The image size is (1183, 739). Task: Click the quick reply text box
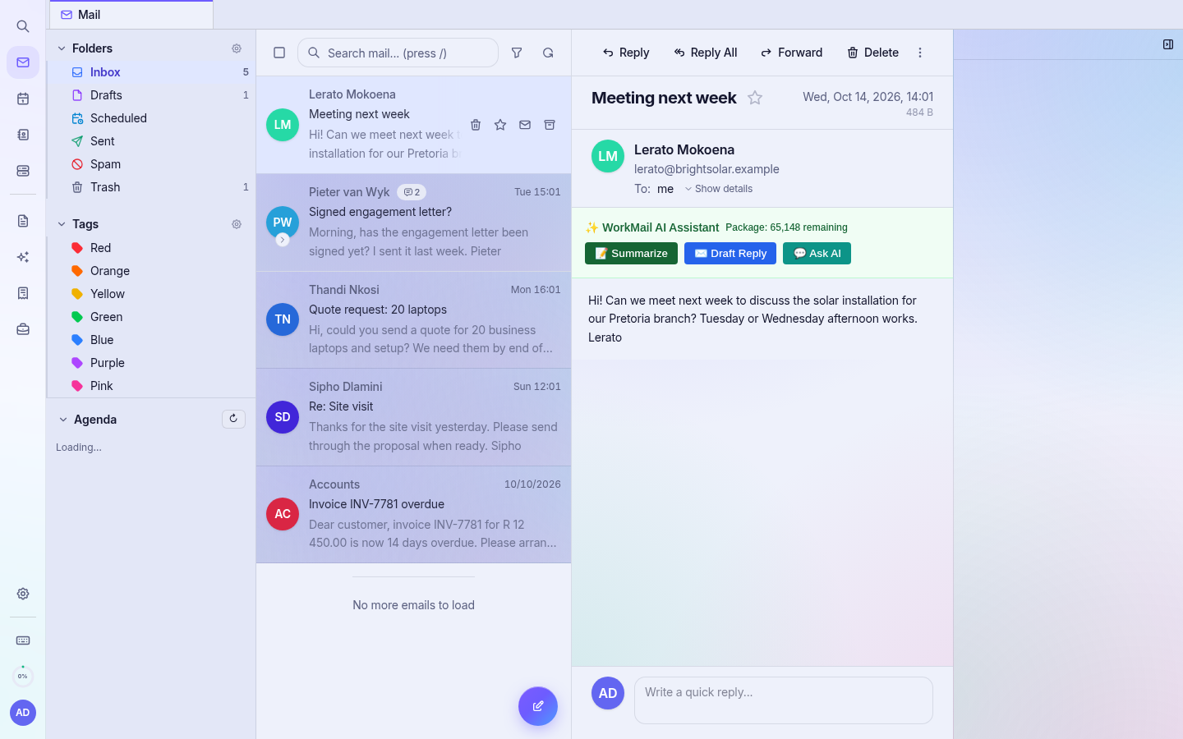(x=784, y=700)
